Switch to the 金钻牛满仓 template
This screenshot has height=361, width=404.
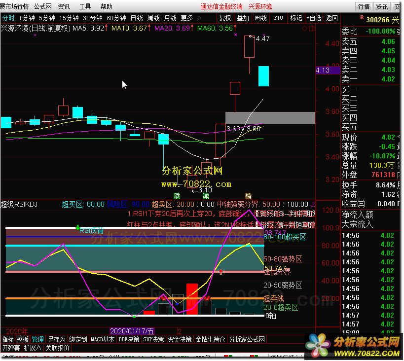[x=210, y=339]
